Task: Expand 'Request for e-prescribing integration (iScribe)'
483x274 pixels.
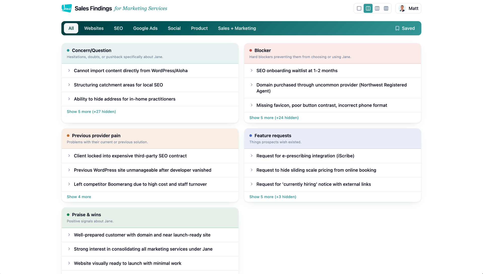Action: click(332, 156)
